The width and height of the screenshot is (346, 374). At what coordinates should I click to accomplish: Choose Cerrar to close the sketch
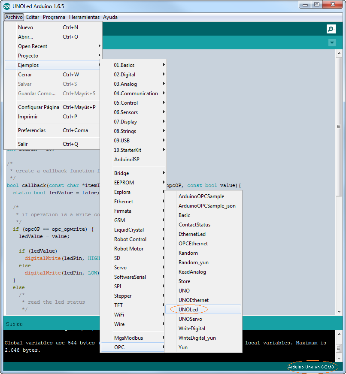pyautogui.click(x=52, y=75)
